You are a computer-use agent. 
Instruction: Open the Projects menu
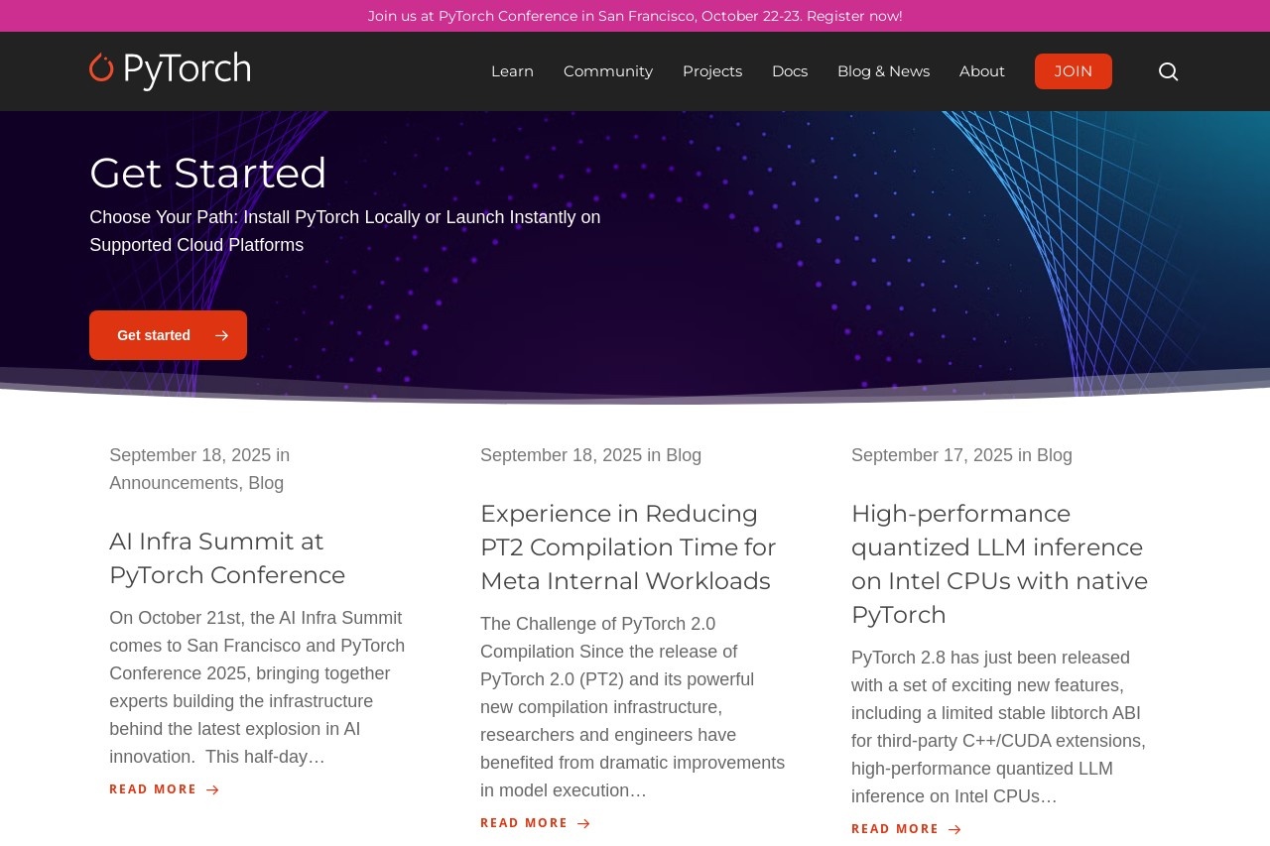coord(712,71)
